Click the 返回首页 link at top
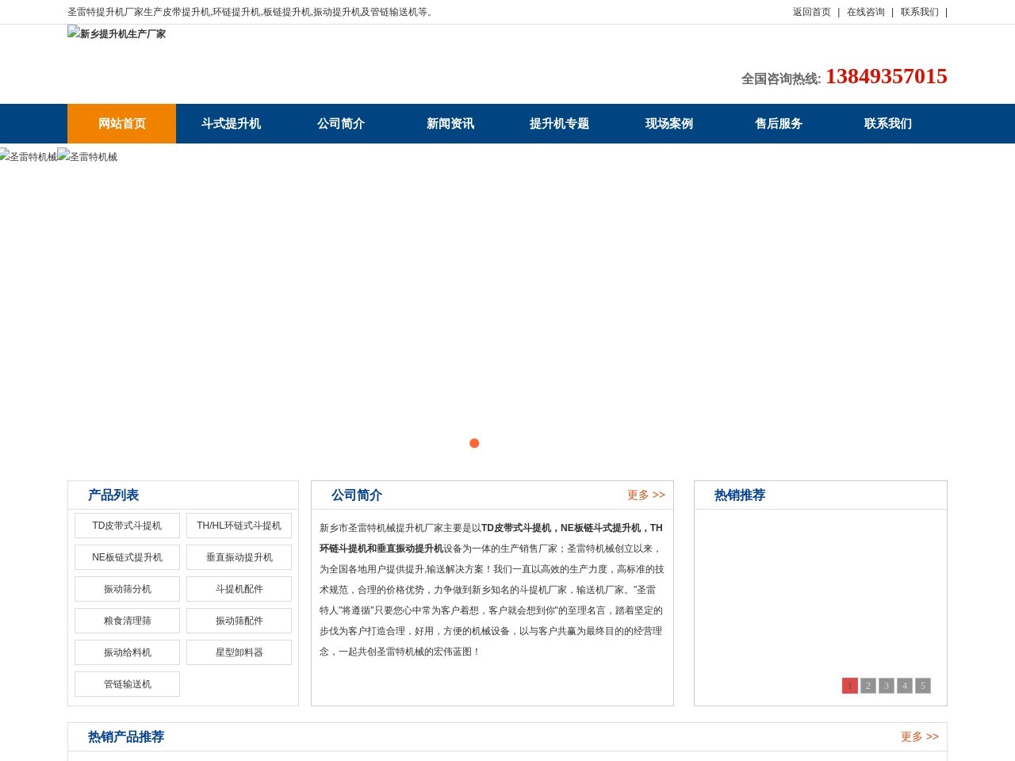 point(811,12)
